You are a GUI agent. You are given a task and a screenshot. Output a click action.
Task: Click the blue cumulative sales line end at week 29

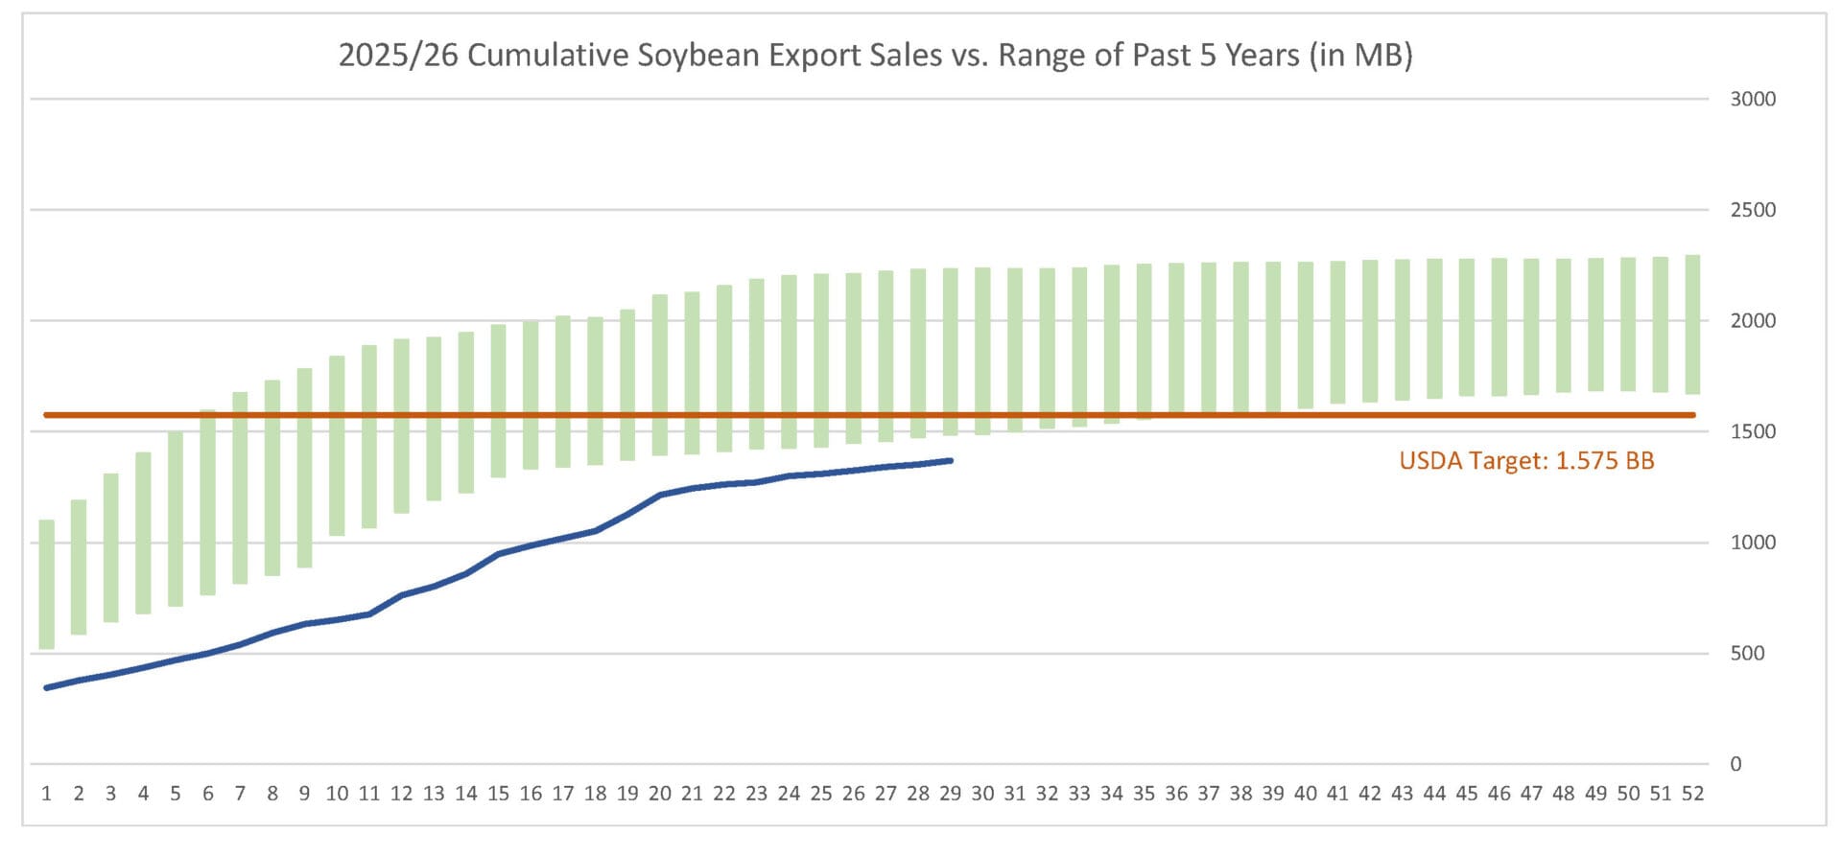tap(949, 461)
